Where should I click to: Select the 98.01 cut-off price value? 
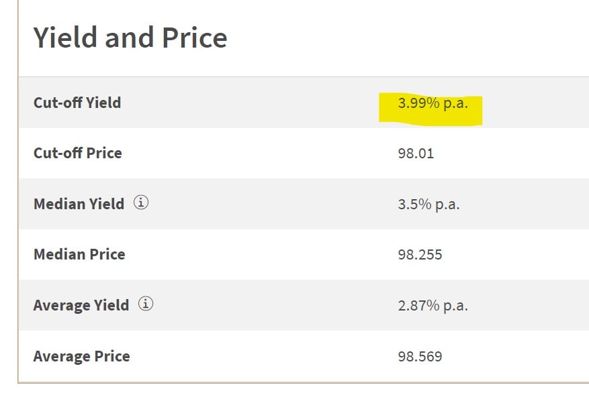[x=416, y=154]
